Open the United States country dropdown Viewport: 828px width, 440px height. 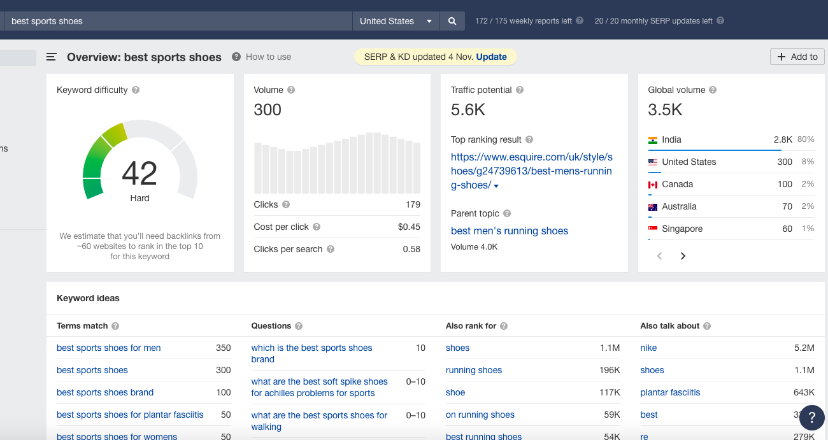point(396,21)
